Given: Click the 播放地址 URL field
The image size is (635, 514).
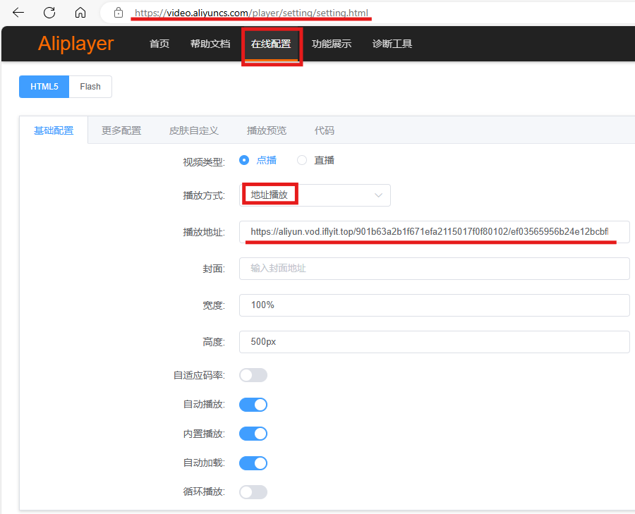Looking at the screenshot, I should coord(434,232).
